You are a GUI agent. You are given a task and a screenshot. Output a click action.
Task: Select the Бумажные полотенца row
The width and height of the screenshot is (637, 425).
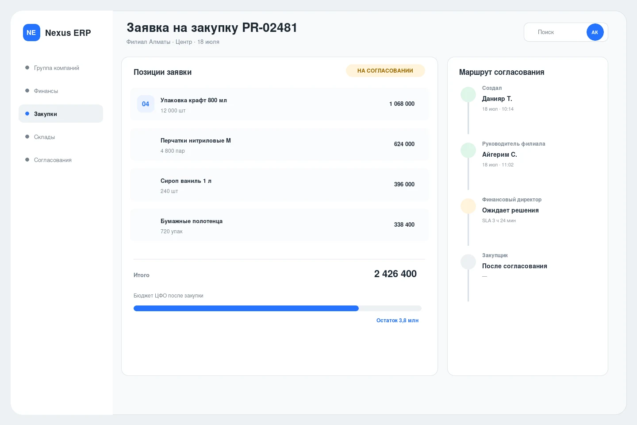click(x=279, y=225)
